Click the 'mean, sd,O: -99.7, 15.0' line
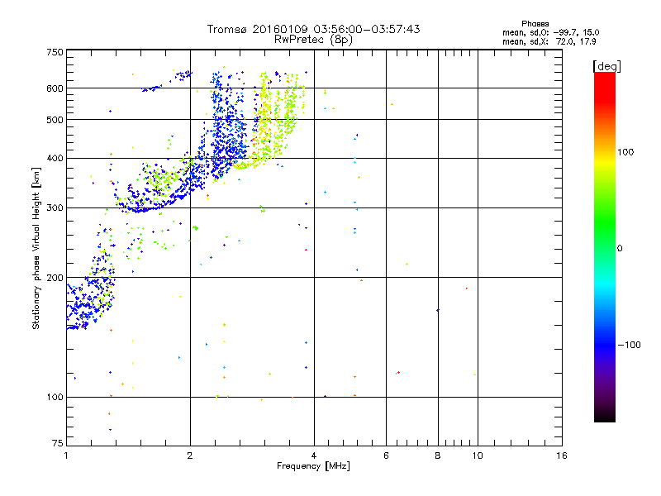The height and width of the screenshot is (496, 661). [550, 32]
